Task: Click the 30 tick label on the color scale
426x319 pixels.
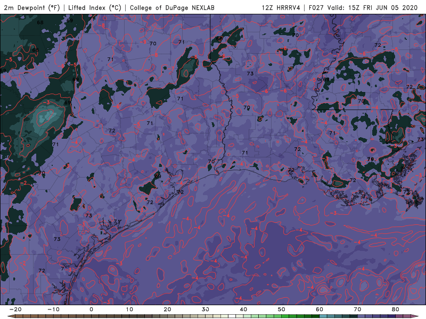Action: [206, 309]
